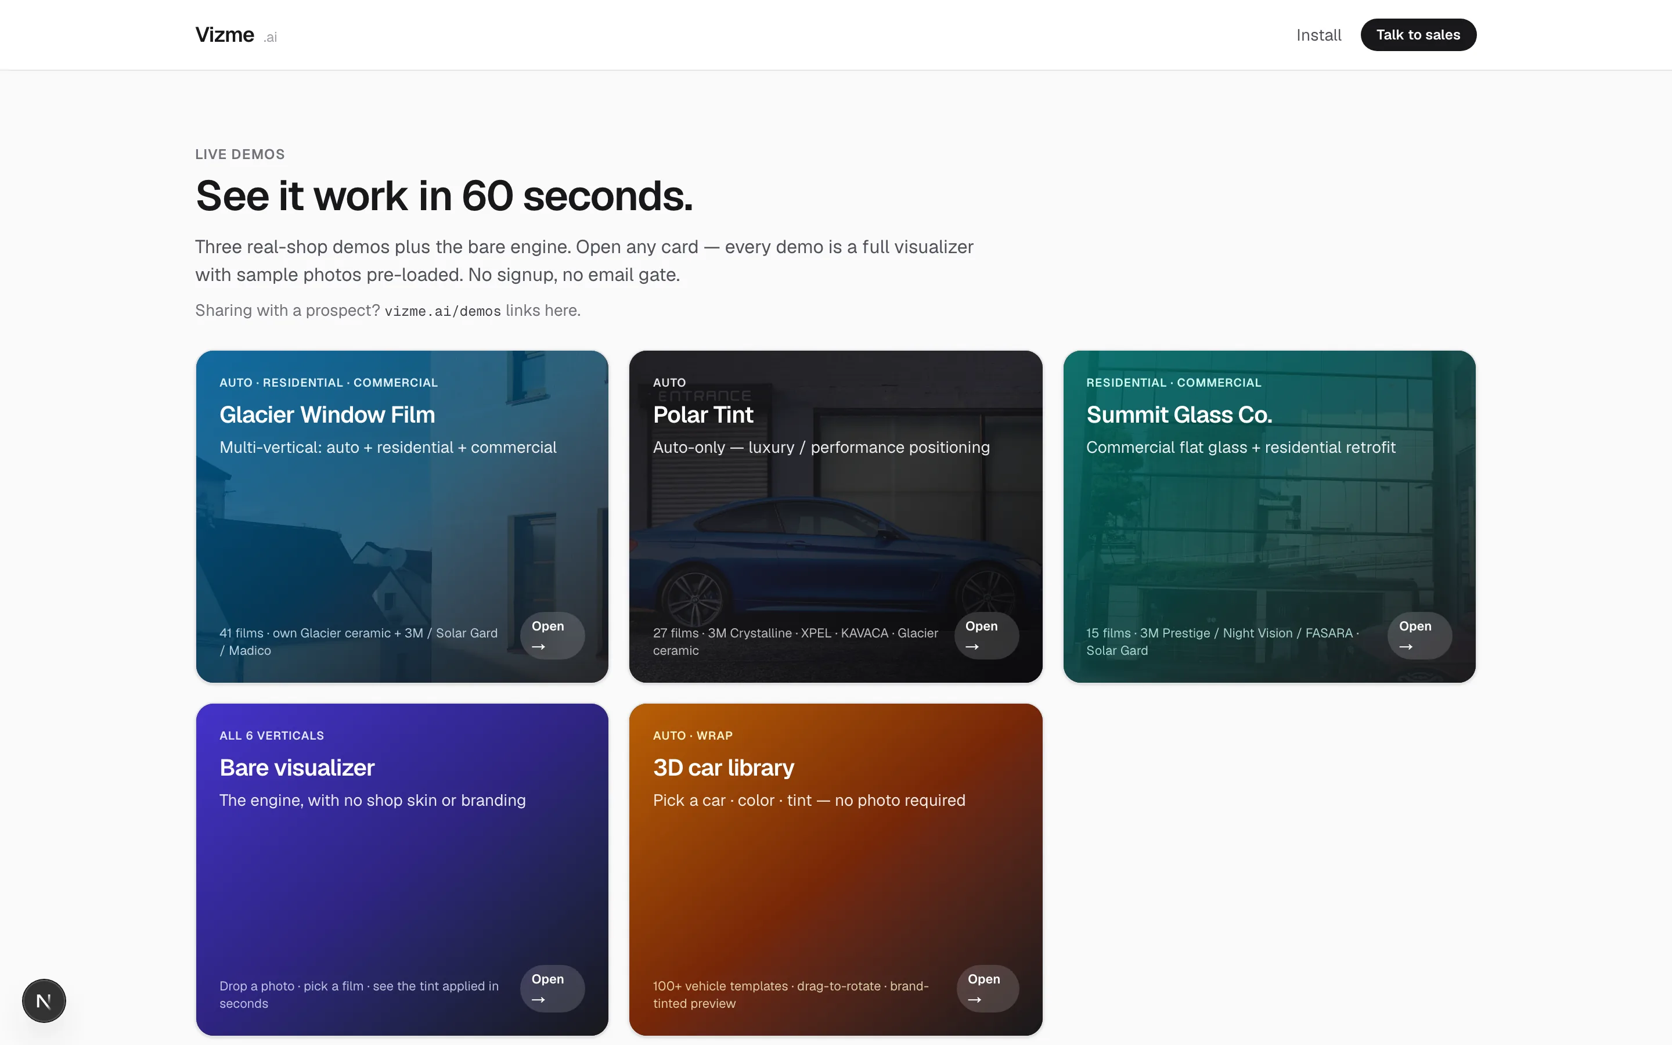
Task: Click '100+ vehicle templates' description
Action: click(x=790, y=994)
